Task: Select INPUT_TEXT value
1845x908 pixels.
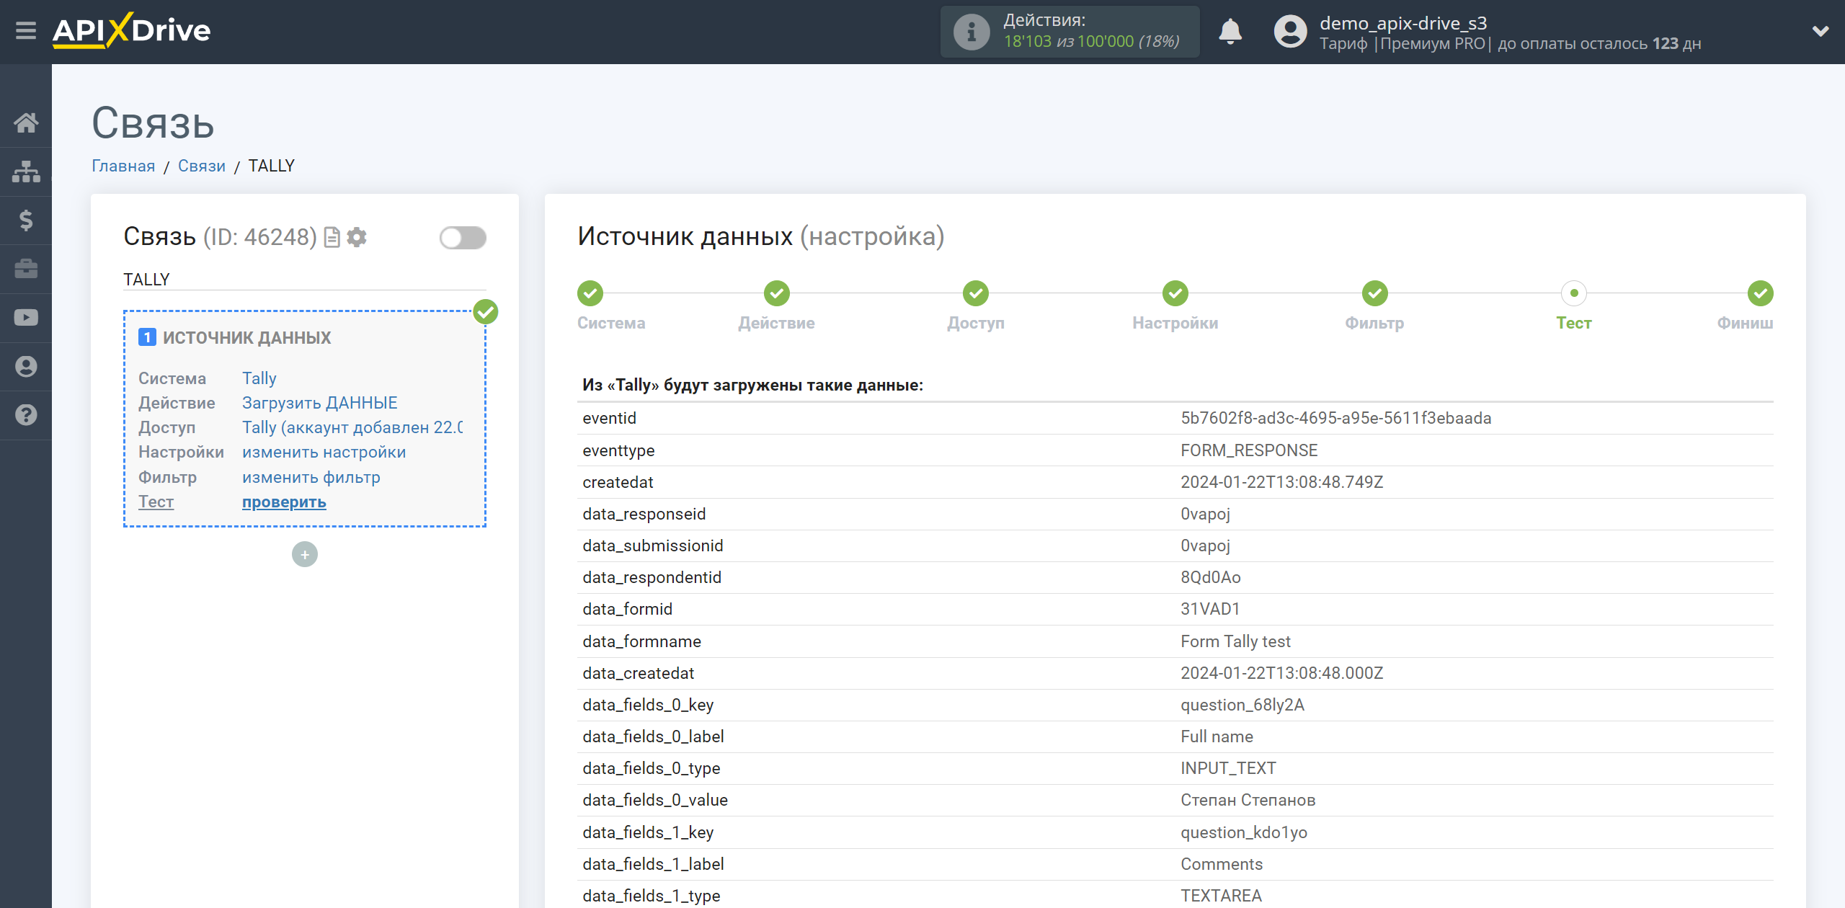Action: point(1228,768)
